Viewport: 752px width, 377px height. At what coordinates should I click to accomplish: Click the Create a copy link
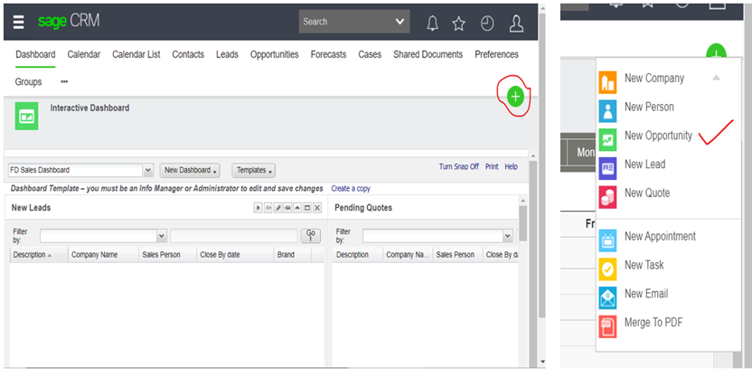(x=351, y=189)
